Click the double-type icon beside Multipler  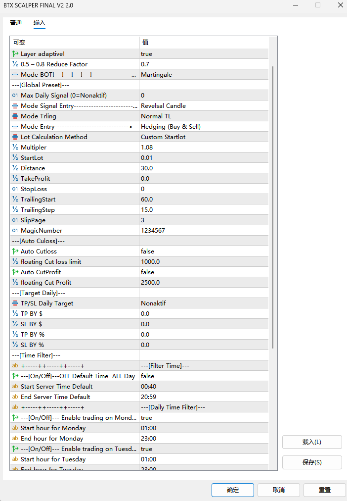click(15, 148)
